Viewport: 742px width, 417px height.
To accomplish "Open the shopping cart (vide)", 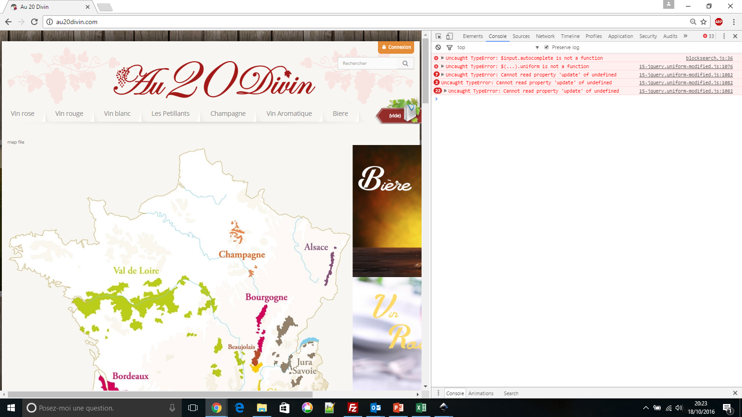I will click(x=398, y=113).
